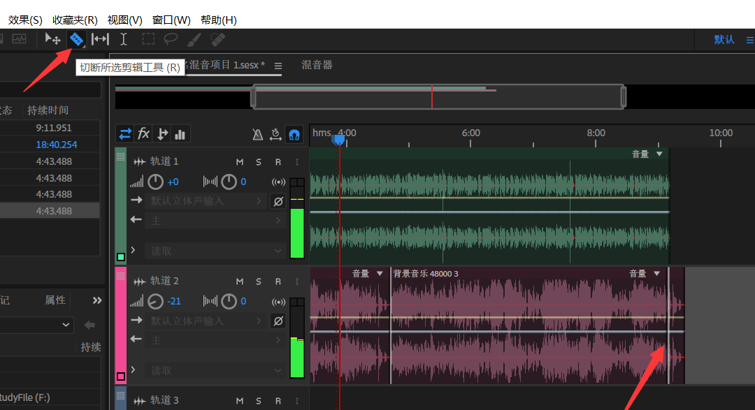Screen dimensions: 755x410
Task: Select the Razor (切断所选剪辑) tool
Action: tap(76, 39)
